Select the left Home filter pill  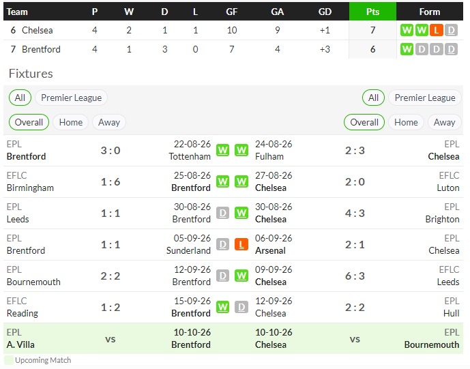coord(71,122)
